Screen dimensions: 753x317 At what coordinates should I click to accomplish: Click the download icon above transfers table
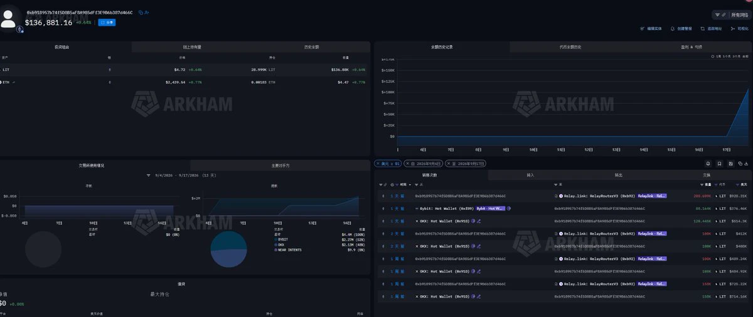(x=747, y=164)
